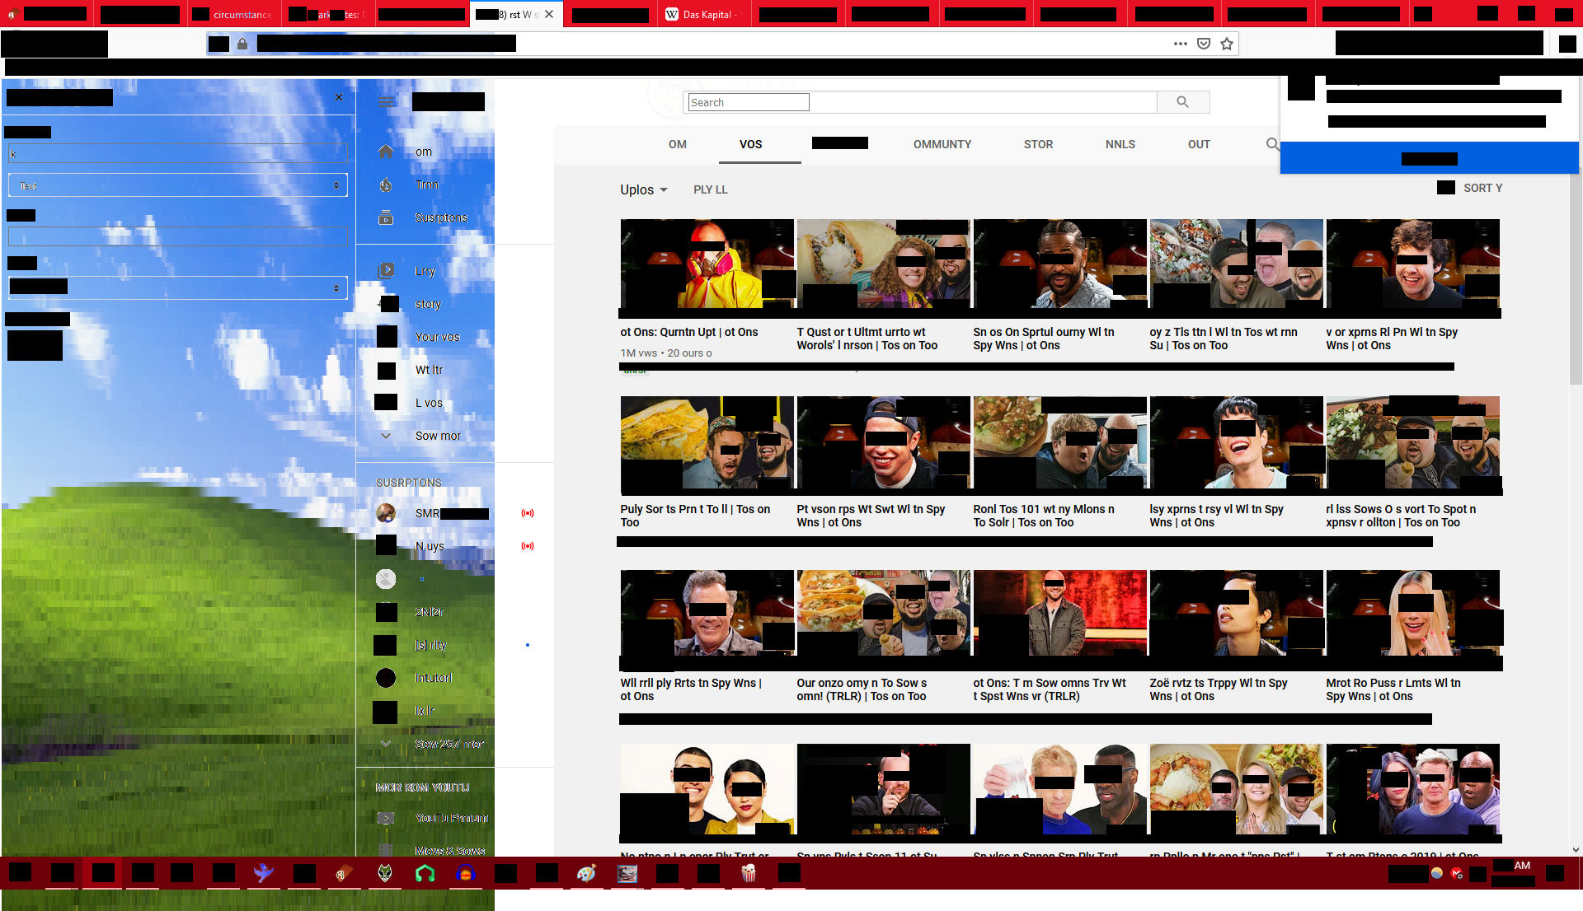
Task: Click live indicator next to SMR channel
Action: pos(528,513)
